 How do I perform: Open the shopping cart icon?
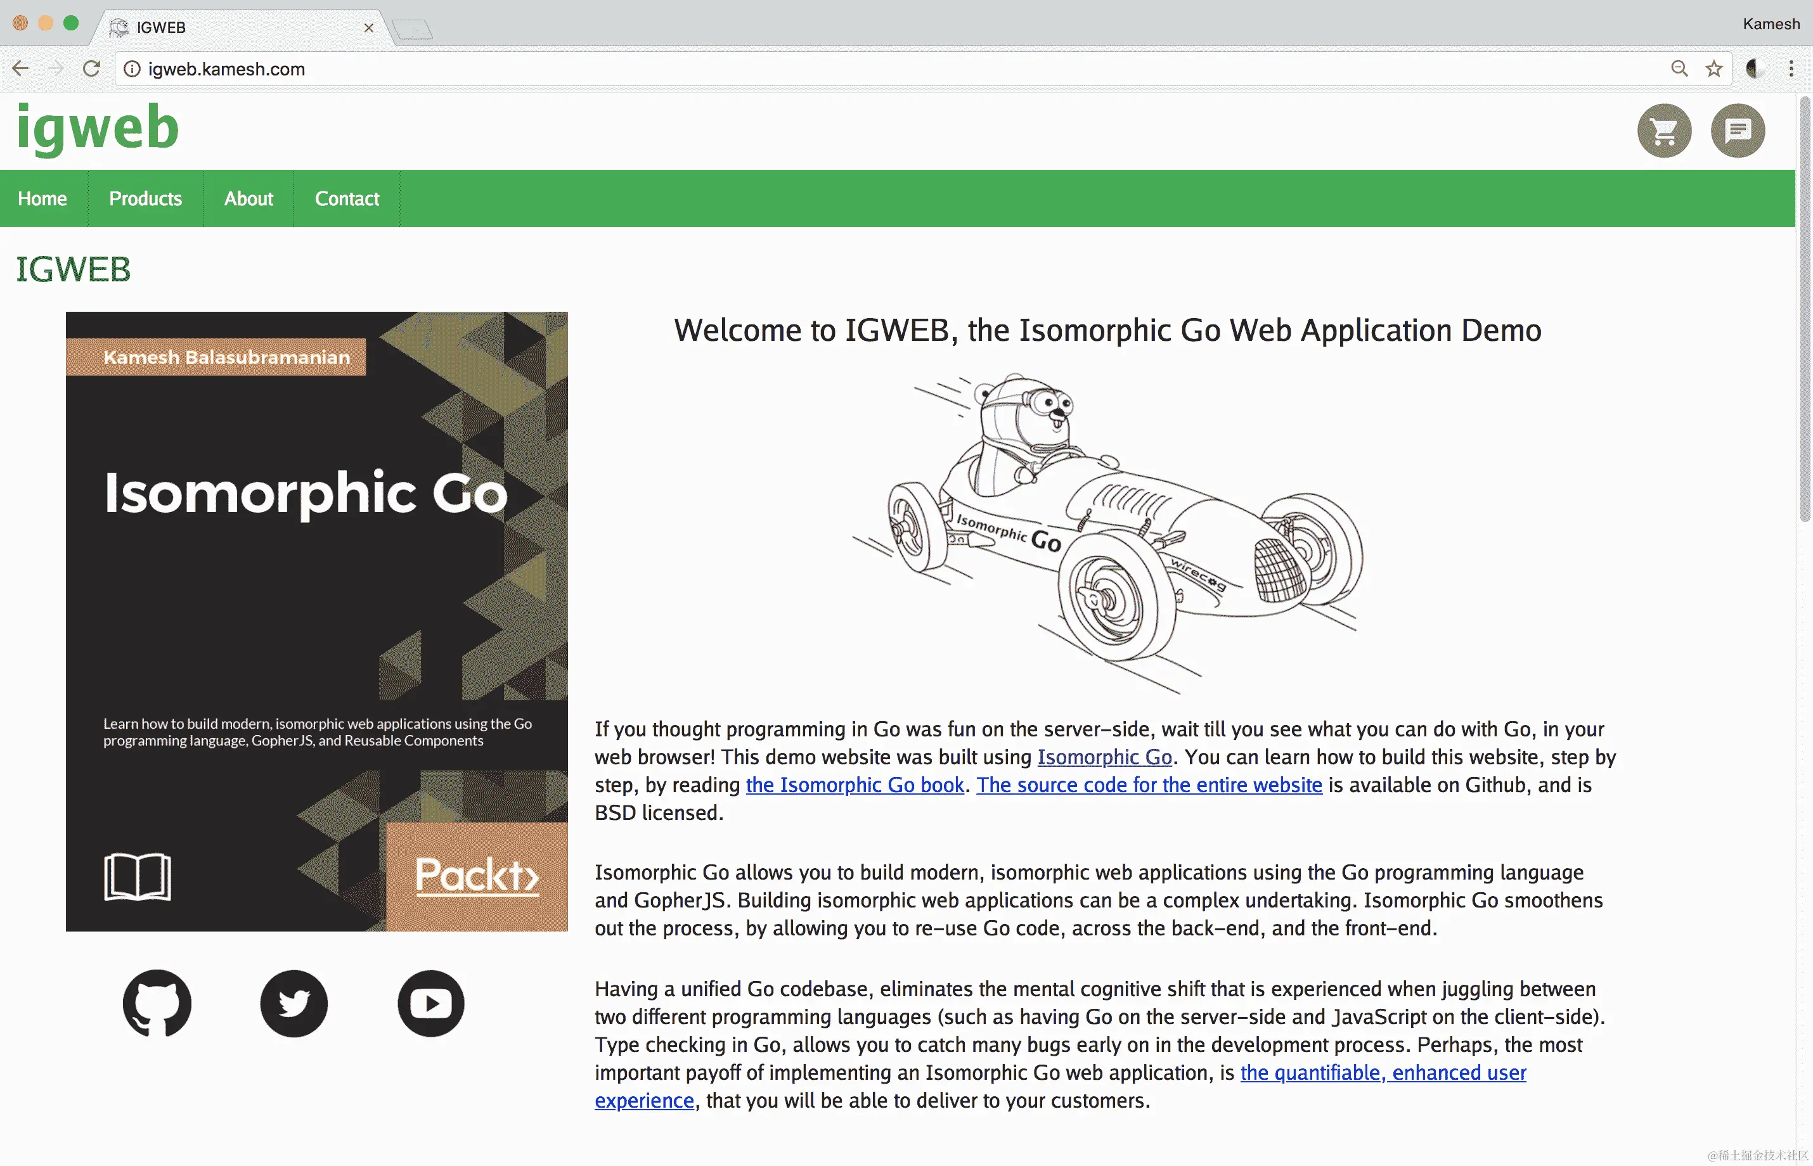coord(1664,131)
